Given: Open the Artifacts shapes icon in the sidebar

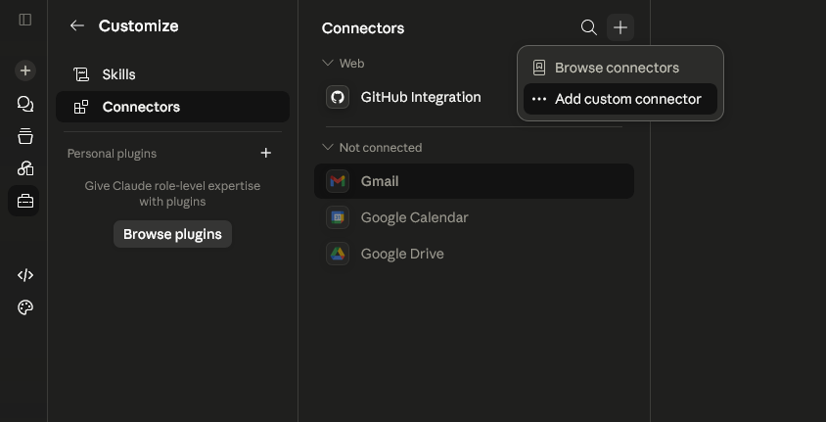Looking at the screenshot, I should tap(24, 168).
